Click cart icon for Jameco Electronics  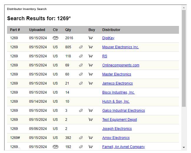pyautogui.click(x=91, y=83)
